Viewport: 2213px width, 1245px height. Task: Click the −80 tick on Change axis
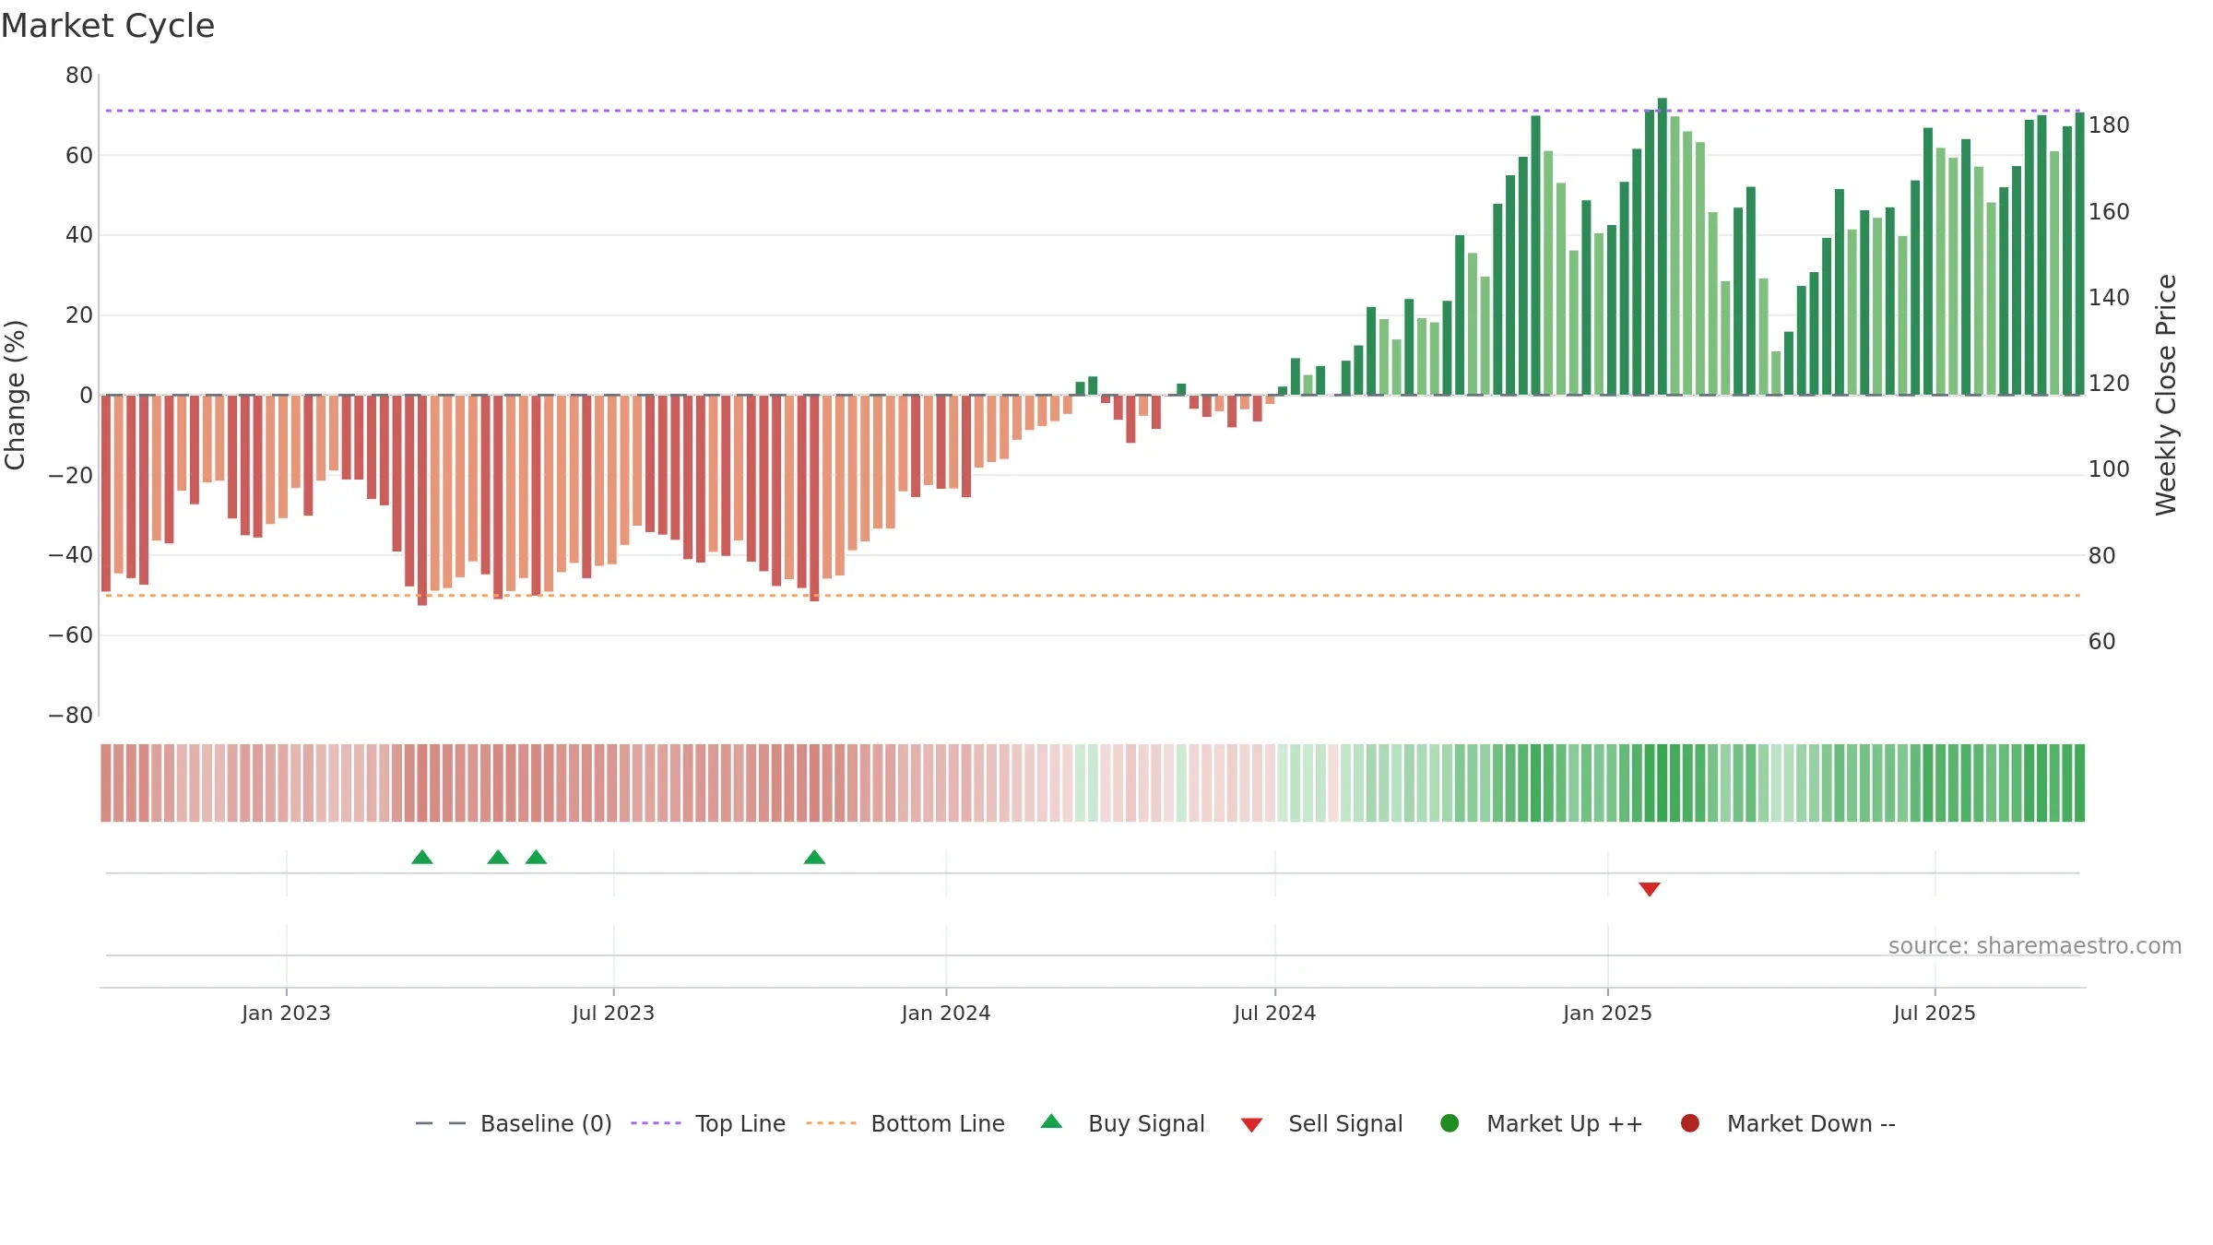pyautogui.click(x=70, y=715)
